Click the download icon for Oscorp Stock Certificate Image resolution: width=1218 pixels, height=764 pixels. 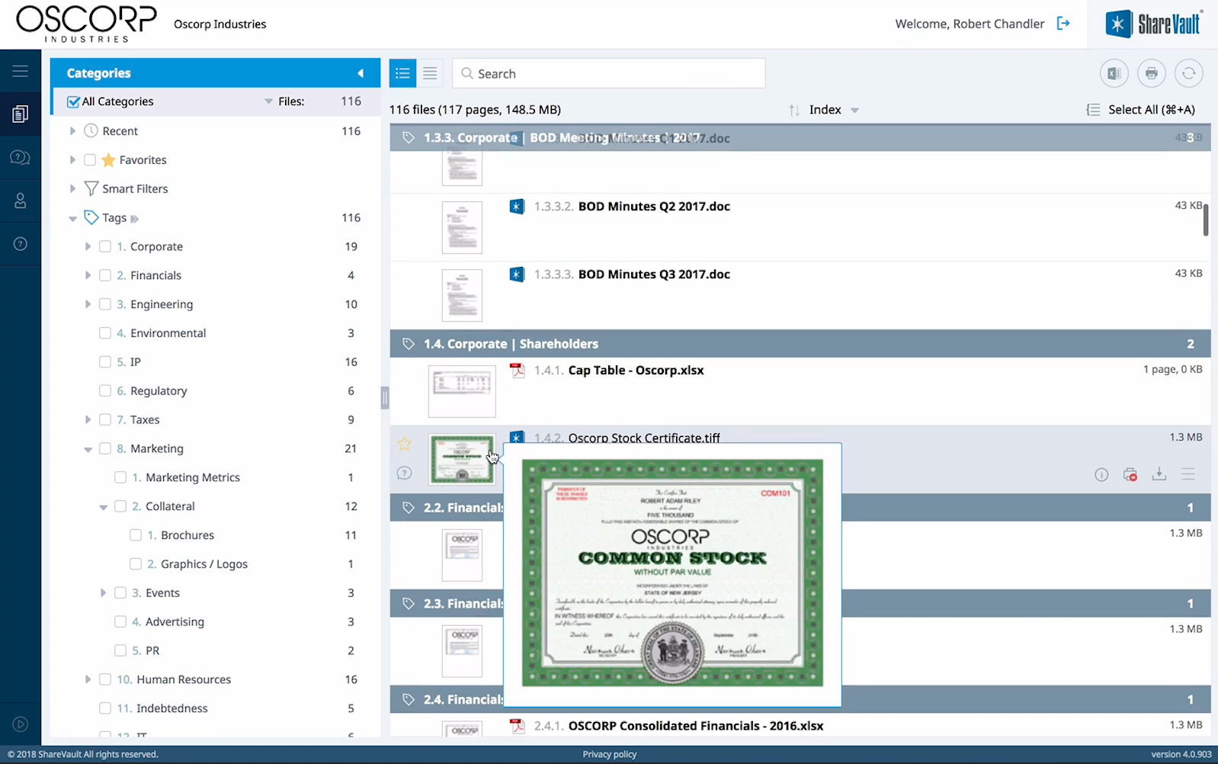tap(1159, 474)
